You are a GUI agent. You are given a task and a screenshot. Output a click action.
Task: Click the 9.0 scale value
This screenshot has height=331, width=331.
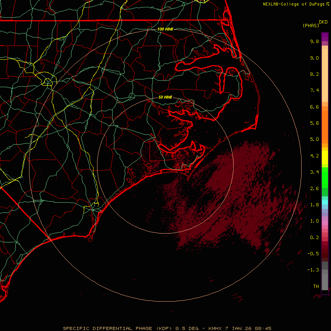coord(314,58)
